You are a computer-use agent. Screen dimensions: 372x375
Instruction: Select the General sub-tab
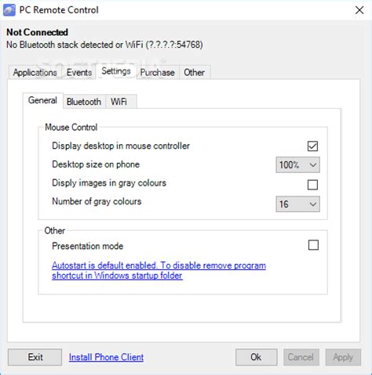coord(42,100)
